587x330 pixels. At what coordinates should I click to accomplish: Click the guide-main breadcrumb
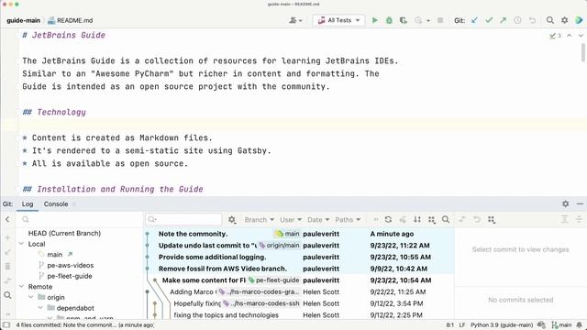point(23,20)
